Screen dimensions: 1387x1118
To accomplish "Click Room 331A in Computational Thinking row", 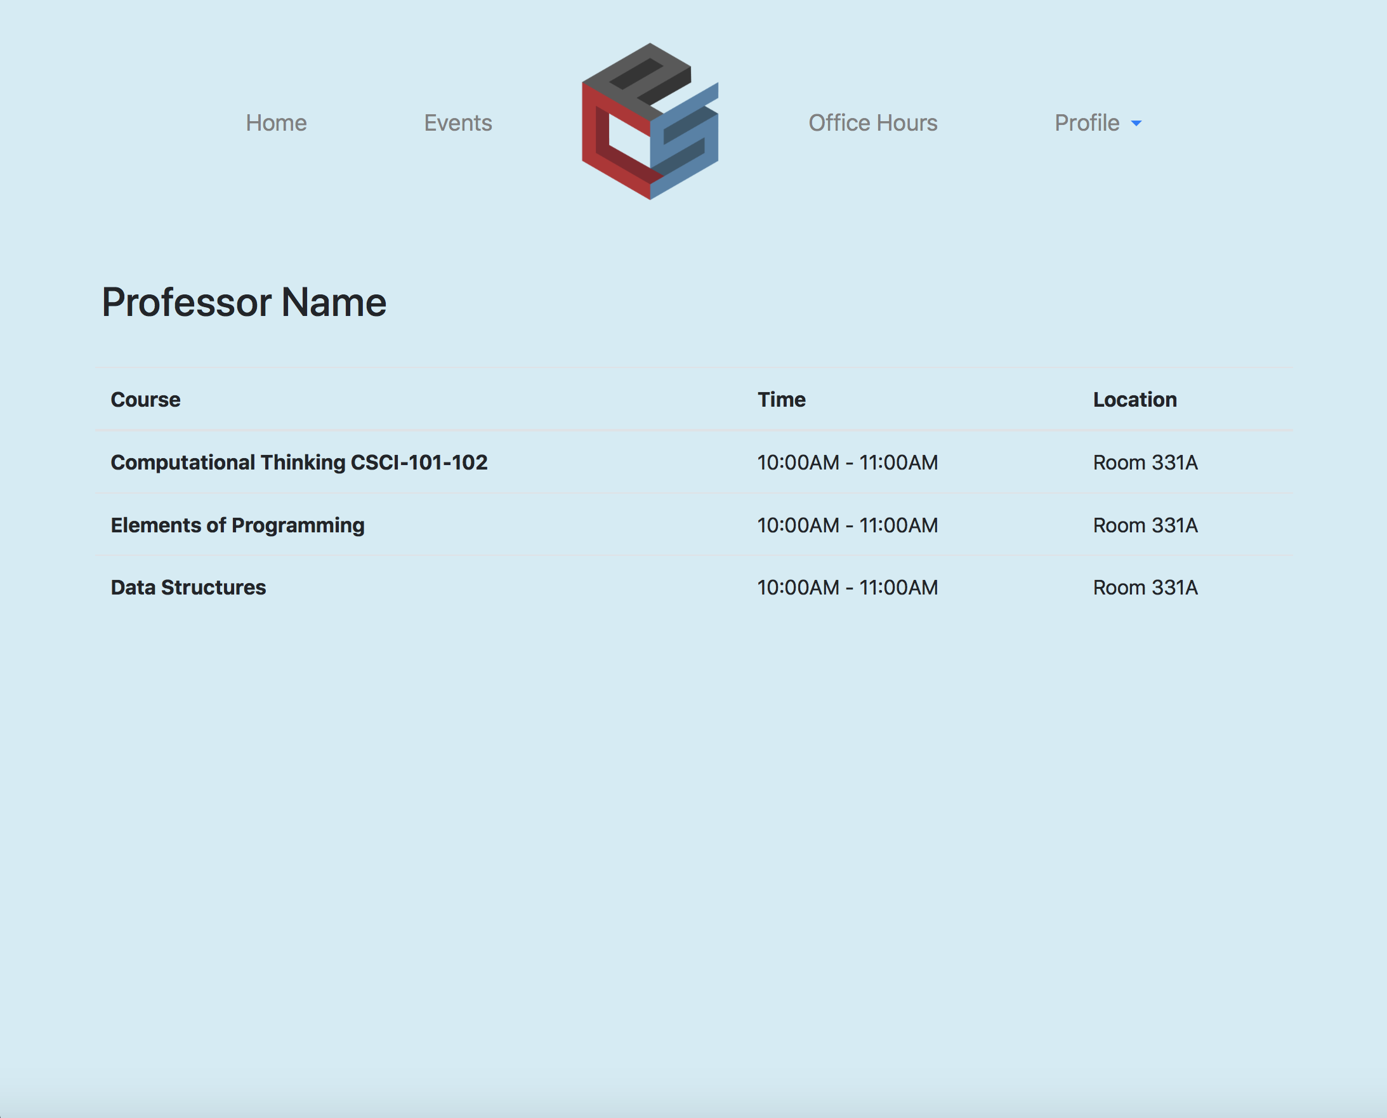I will tap(1145, 463).
